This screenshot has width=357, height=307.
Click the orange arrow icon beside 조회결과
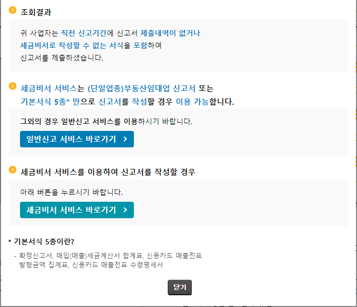click(x=12, y=10)
